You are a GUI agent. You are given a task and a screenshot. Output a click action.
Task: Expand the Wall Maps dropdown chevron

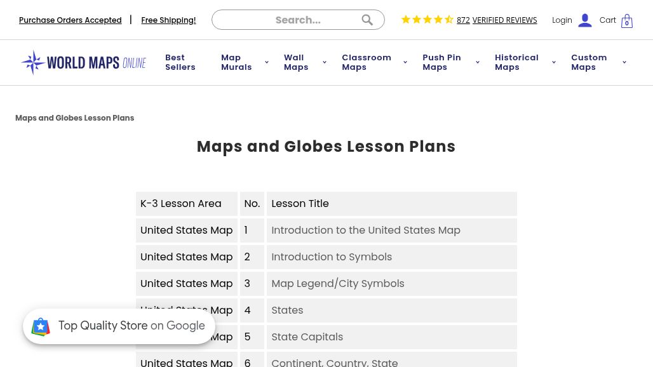click(325, 63)
